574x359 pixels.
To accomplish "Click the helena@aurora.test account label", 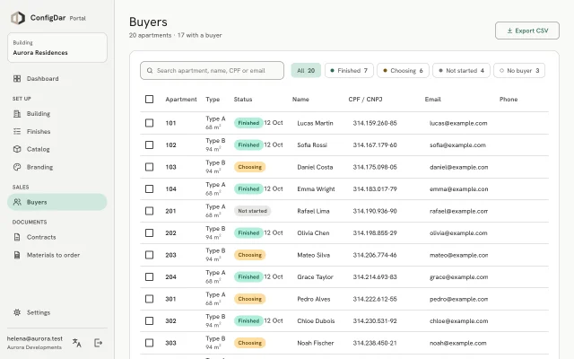I will (35, 339).
